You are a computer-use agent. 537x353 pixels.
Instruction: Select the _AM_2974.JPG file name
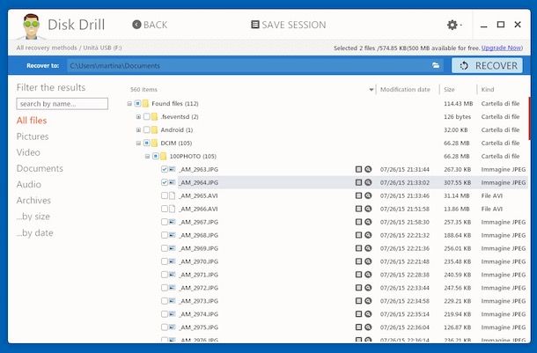pyautogui.click(x=199, y=314)
